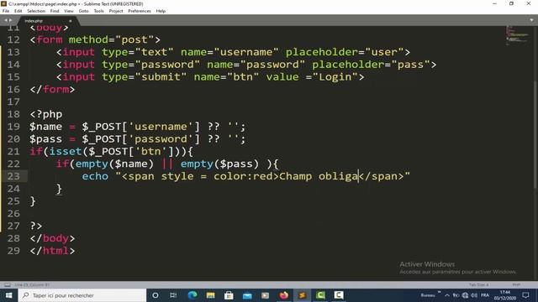Click line number 18 in the gutter
Image resolution: width=538 pixels, height=302 pixels.
[13, 114]
